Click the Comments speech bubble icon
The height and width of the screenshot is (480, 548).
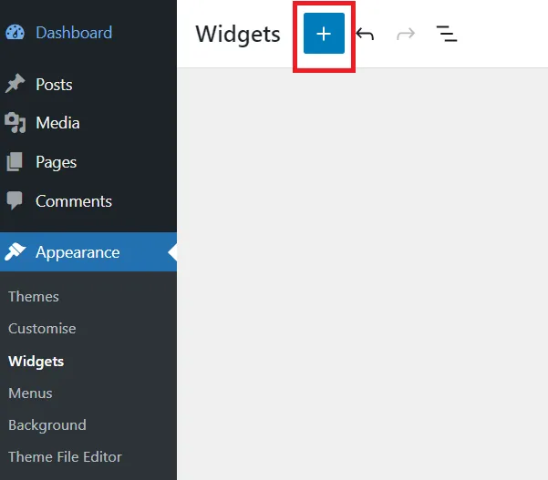pos(15,200)
